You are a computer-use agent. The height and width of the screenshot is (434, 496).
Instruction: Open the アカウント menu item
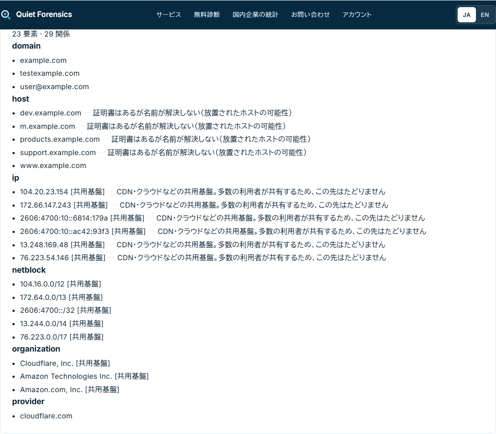(x=357, y=15)
